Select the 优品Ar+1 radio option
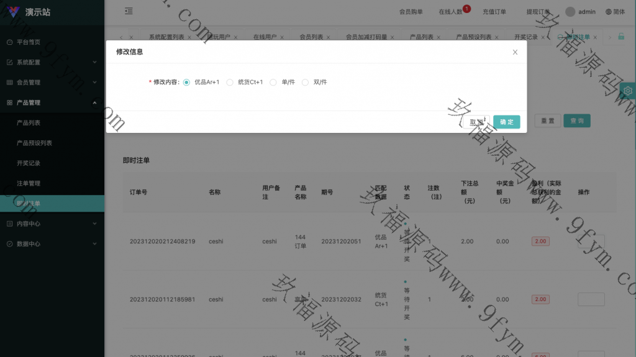This screenshot has width=636, height=357. [187, 82]
